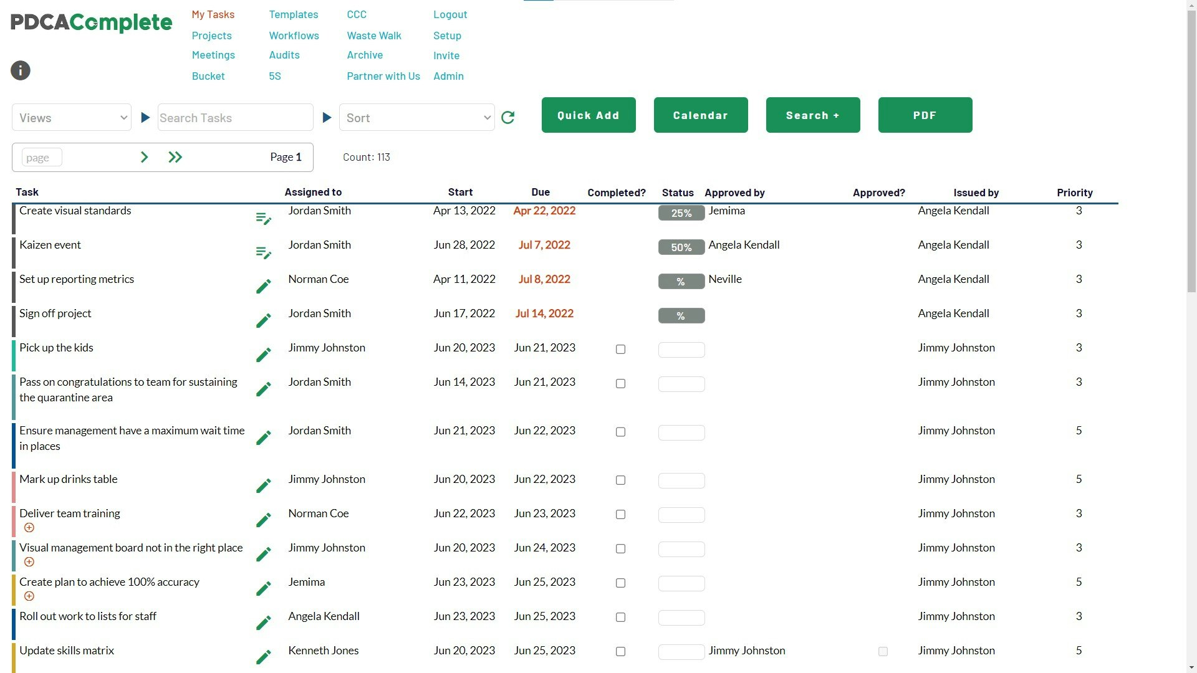Open edit list icon for Create visual standards
Screen dimensions: 1197x673
(263, 219)
